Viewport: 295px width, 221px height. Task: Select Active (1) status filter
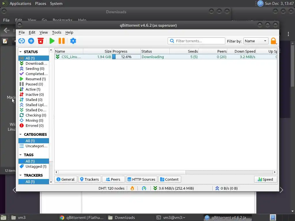[34, 89]
